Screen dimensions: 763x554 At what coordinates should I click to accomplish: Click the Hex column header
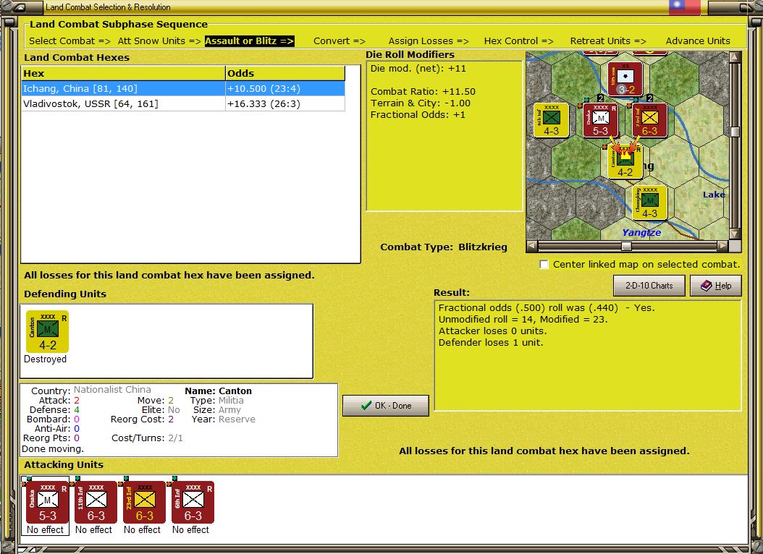tap(124, 73)
